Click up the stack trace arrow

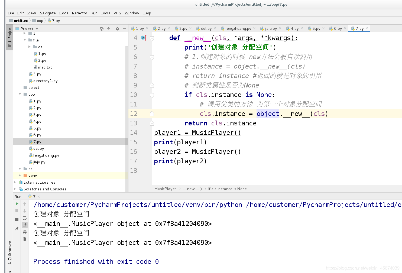tap(25, 204)
